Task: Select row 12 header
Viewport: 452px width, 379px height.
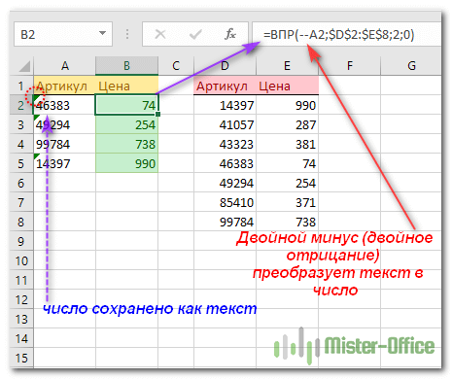Action: (x=21, y=299)
